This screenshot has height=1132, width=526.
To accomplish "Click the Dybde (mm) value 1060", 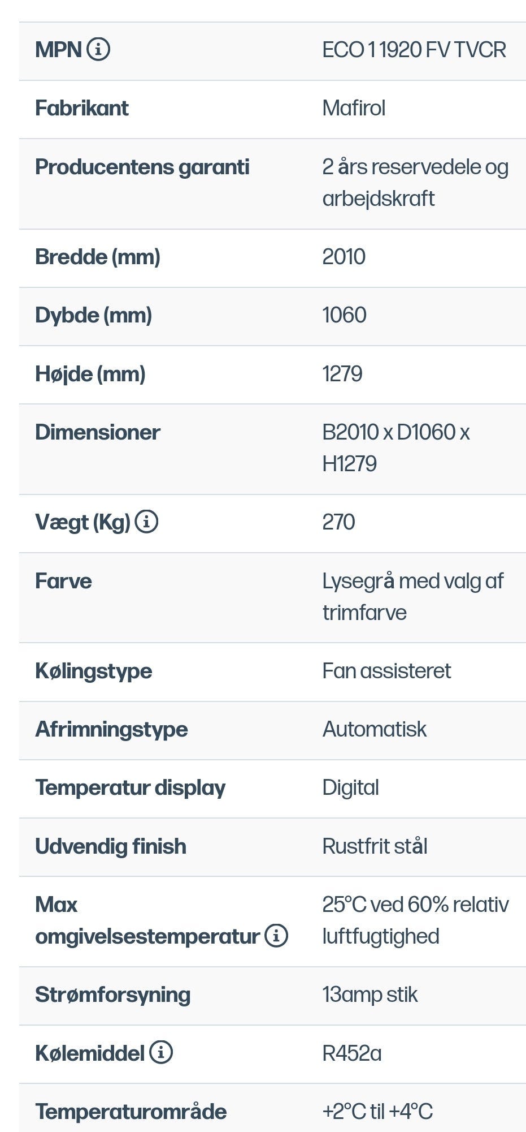I will [x=344, y=315].
